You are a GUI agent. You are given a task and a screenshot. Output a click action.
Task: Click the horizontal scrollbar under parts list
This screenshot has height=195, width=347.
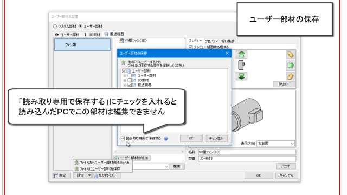coord(149,152)
